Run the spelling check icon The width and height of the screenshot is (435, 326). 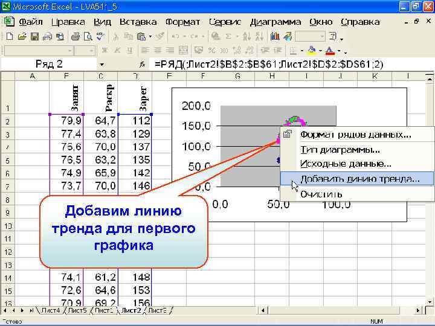click(100, 36)
